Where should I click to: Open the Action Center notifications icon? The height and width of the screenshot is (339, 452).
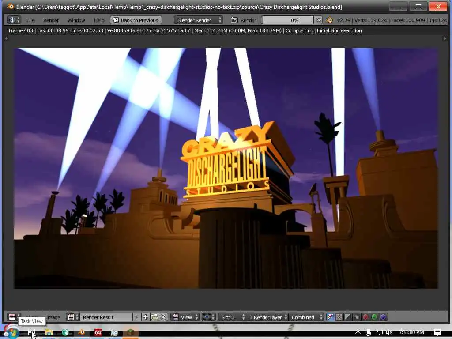[x=437, y=332]
